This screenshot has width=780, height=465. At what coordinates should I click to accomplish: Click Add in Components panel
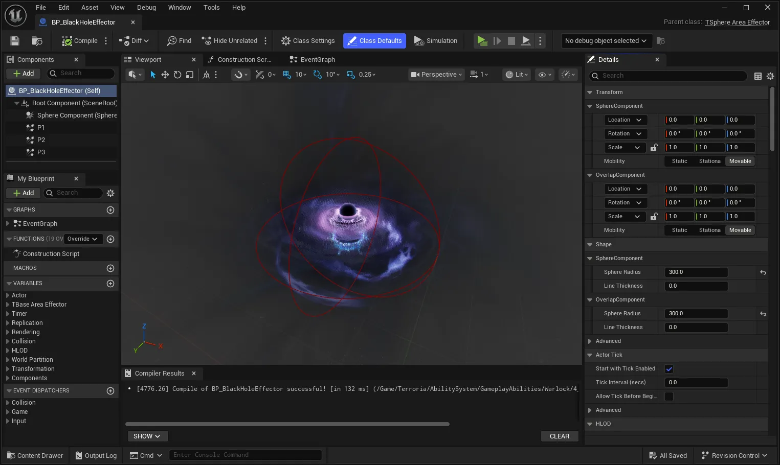pyautogui.click(x=24, y=74)
